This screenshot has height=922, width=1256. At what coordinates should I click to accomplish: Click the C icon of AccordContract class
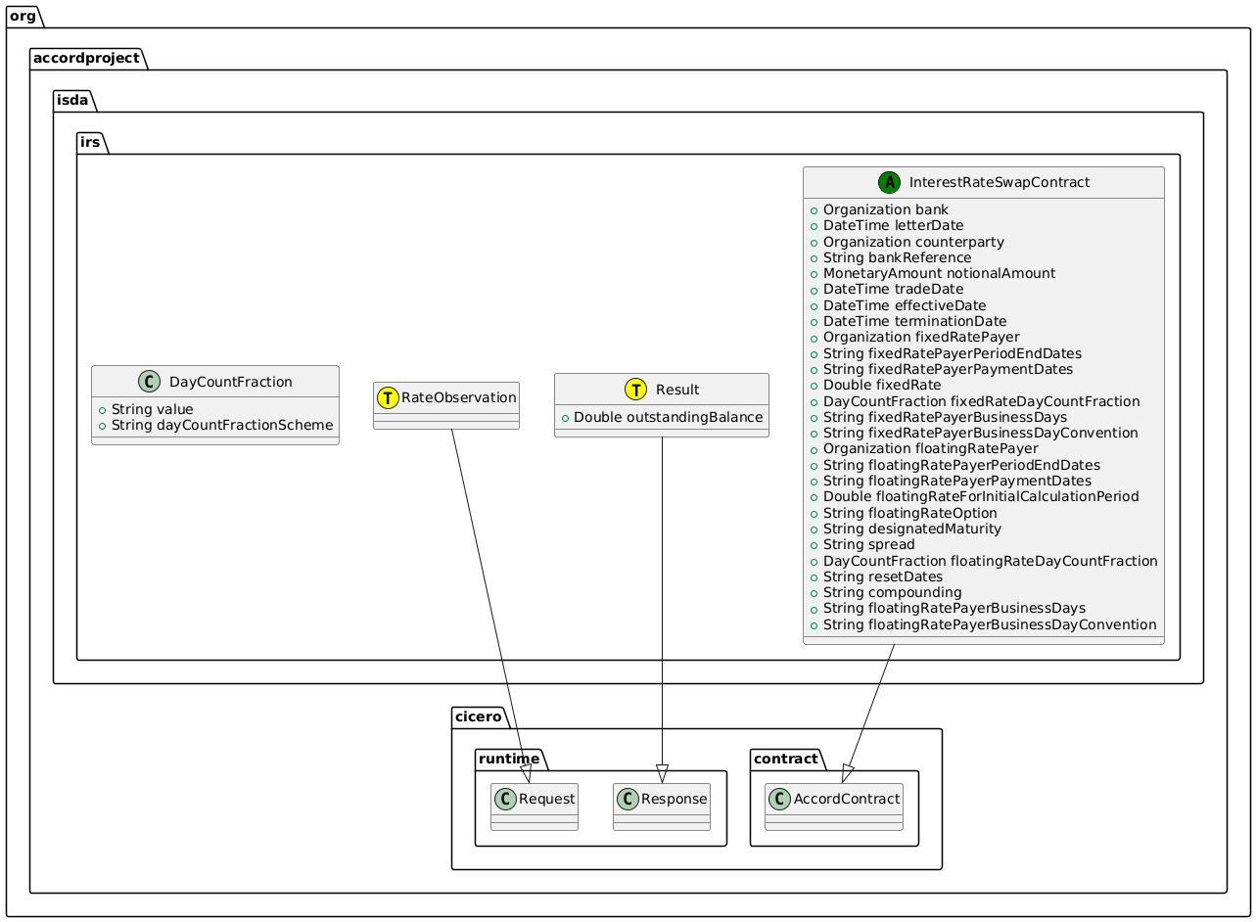coord(780,799)
